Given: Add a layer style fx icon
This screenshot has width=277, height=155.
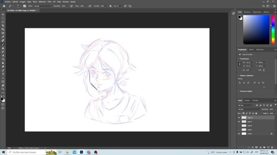Looking at the screenshot, I should [253, 147].
